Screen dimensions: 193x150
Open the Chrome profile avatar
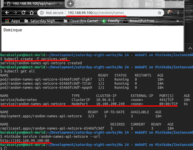(x=170, y=13)
